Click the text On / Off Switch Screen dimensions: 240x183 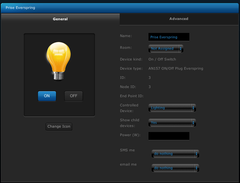[162, 60]
